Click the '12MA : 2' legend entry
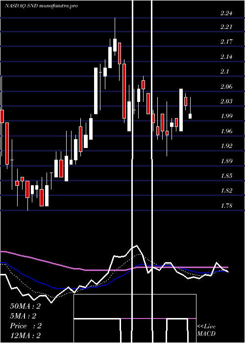 pyautogui.click(x=25, y=336)
